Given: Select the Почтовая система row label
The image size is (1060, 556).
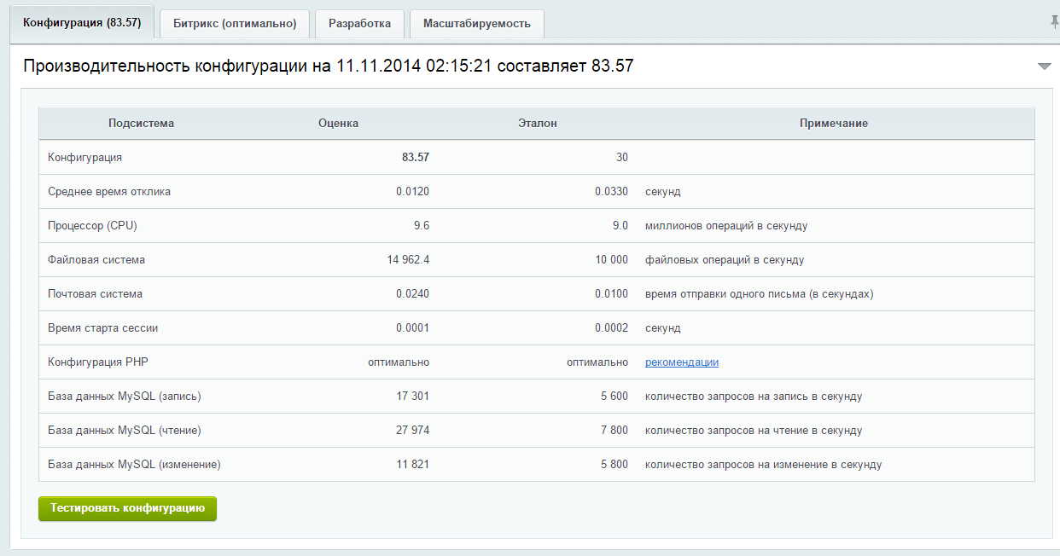Looking at the screenshot, I should pos(96,294).
